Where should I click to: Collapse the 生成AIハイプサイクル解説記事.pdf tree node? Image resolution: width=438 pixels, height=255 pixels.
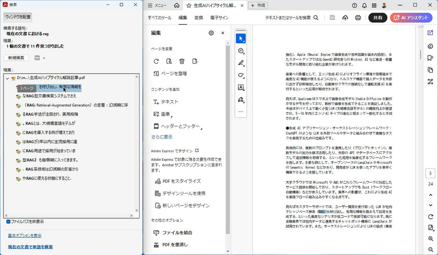pyautogui.click(x=7, y=78)
